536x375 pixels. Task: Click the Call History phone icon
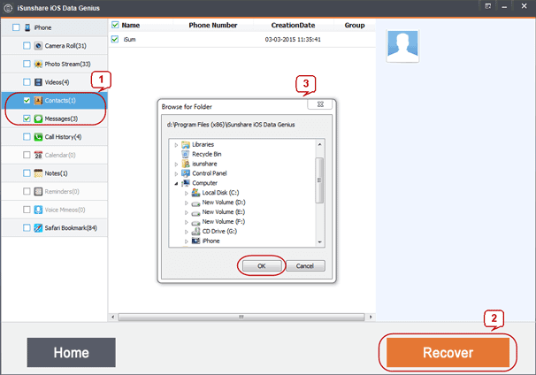(38, 137)
